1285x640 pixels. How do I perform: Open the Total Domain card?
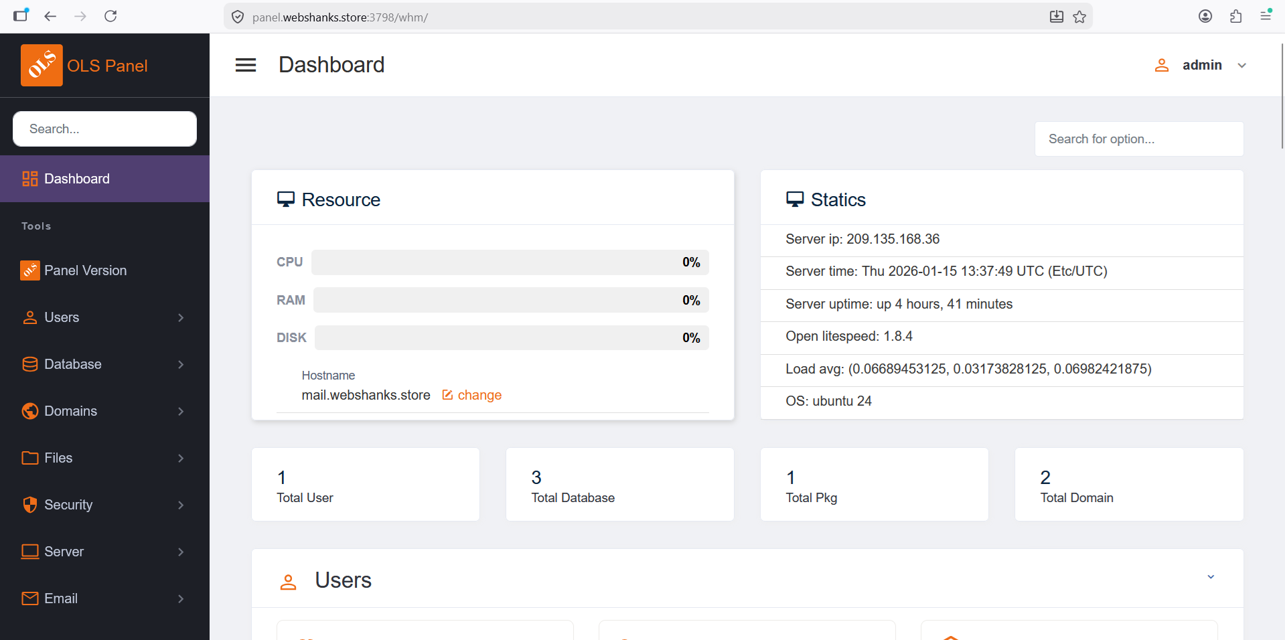tap(1129, 485)
